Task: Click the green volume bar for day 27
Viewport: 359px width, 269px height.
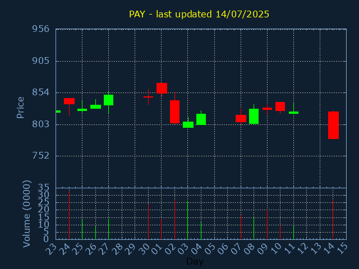Action: pyautogui.click(x=108, y=229)
